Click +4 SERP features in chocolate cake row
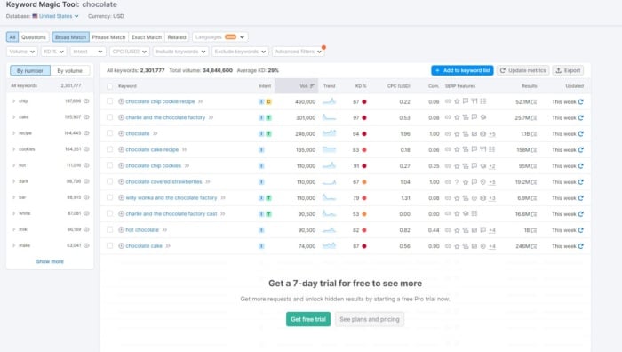 point(492,246)
